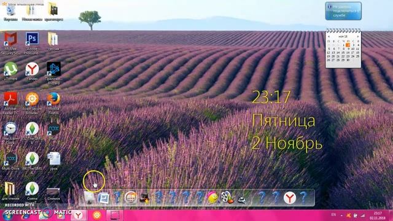This screenshot has height=221, width=393.
Task: Click the computer icon in the dock
Action: (89, 198)
